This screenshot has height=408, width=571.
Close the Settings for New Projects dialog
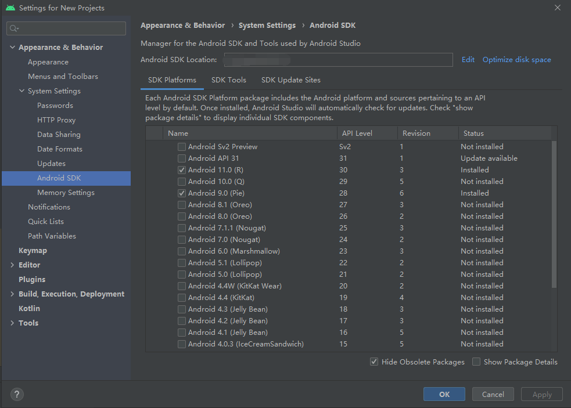coord(558,8)
